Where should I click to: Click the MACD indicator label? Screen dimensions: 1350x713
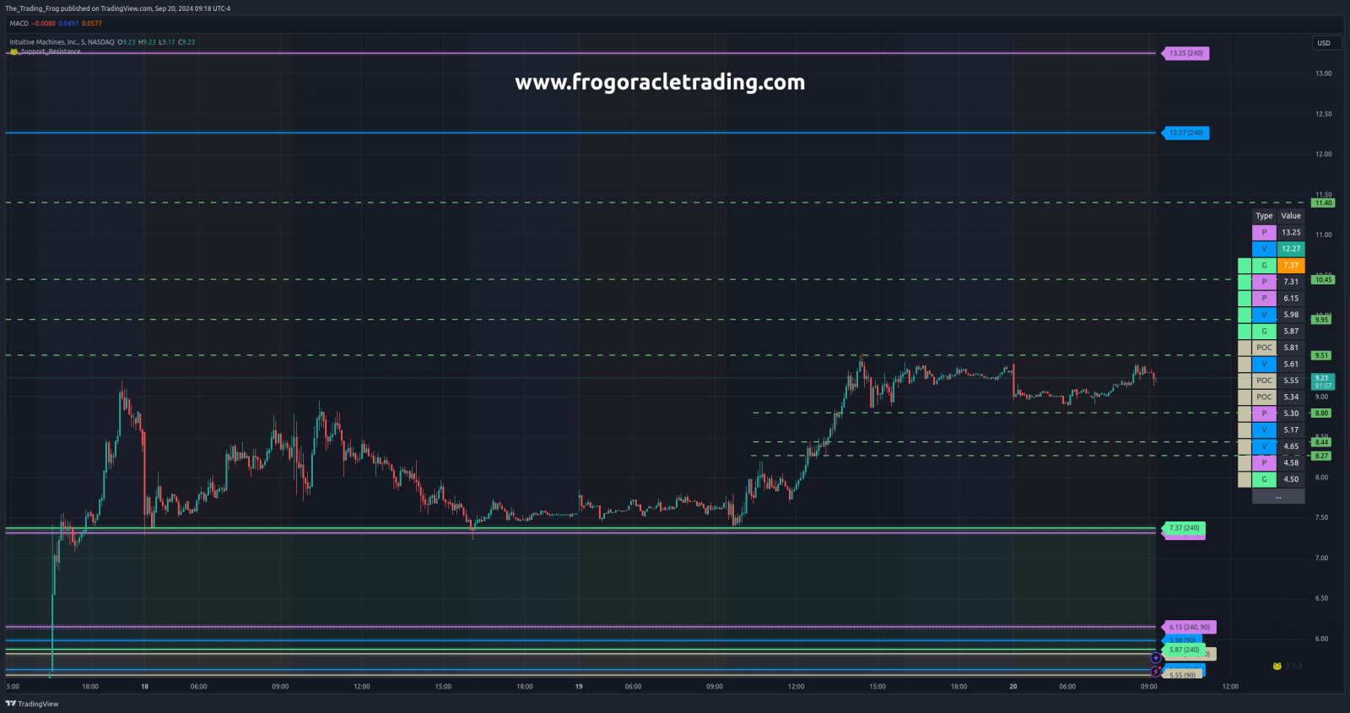pyautogui.click(x=19, y=24)
